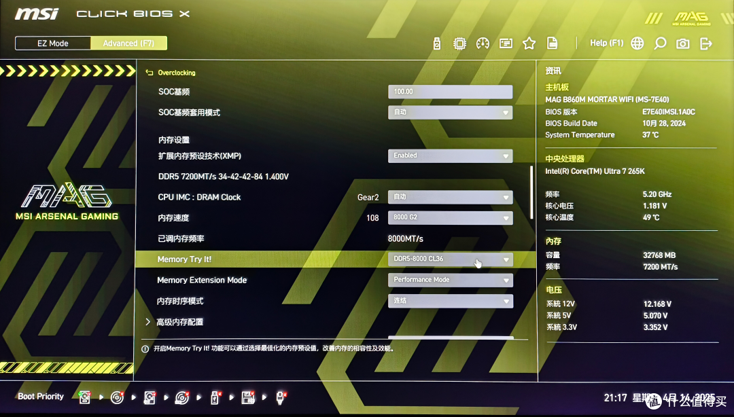Viewport: 734px width, 417px height.
Task: Click the MSI logo
Action: coord(37,14)
